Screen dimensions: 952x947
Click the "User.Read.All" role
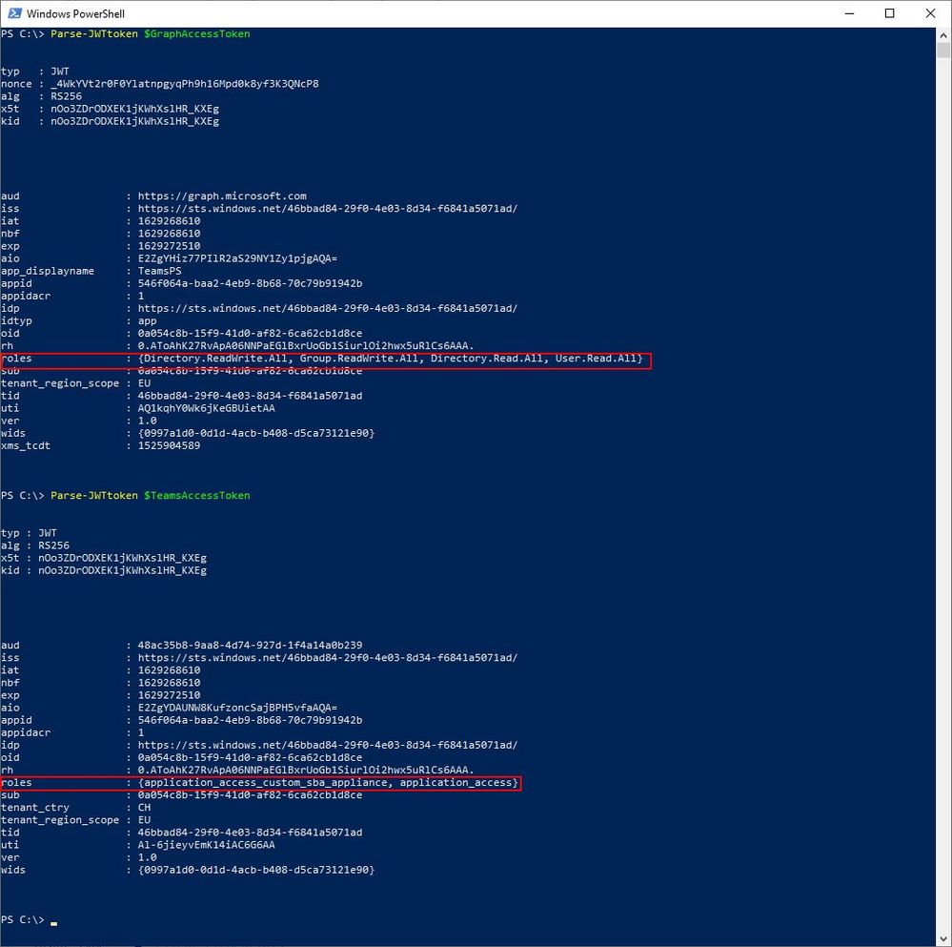click(x=596, y=359)
